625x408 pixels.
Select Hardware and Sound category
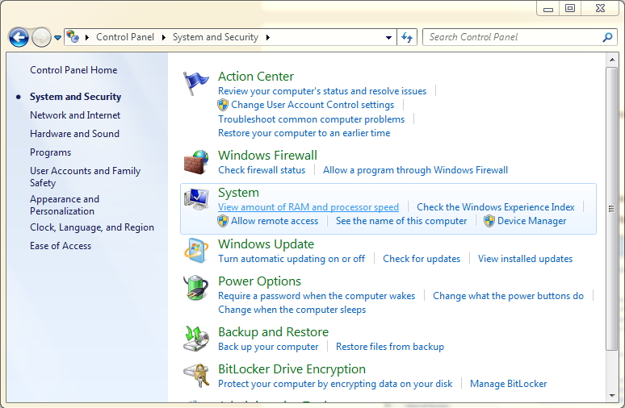(x=74, y=134)
